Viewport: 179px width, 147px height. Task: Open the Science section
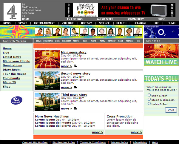click(104, 23)
